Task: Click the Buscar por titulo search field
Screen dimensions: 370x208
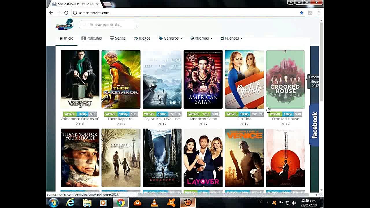Action: click(x=108, y=25)
